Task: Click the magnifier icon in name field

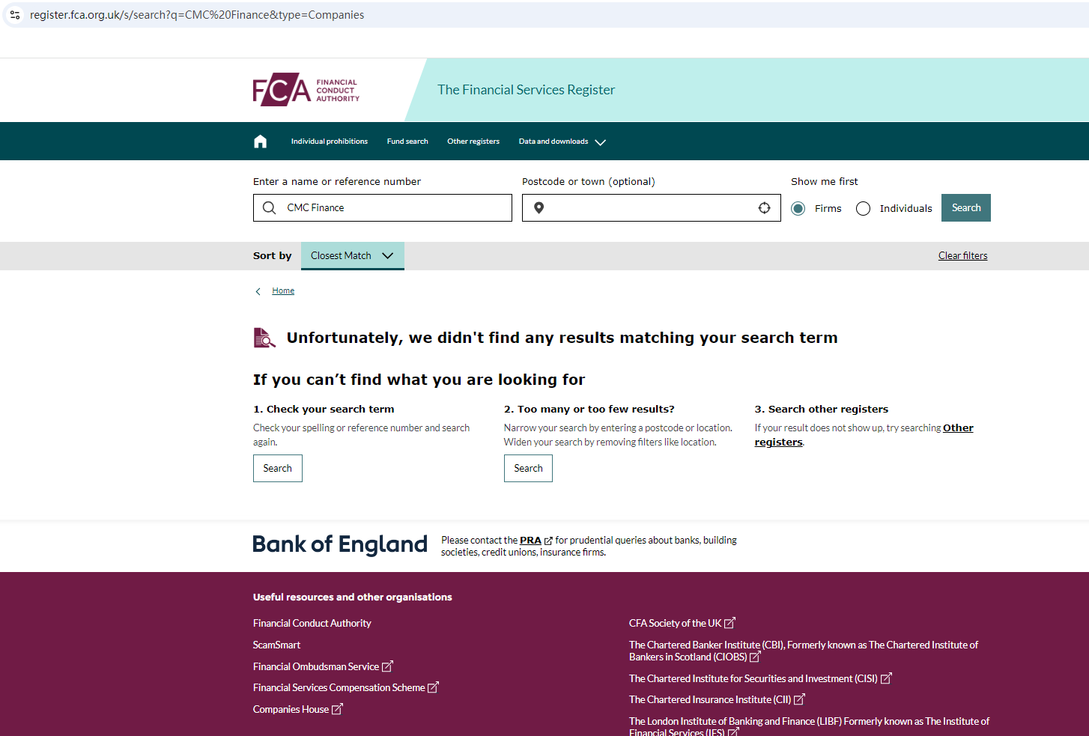Action: (x=270, y=207)
